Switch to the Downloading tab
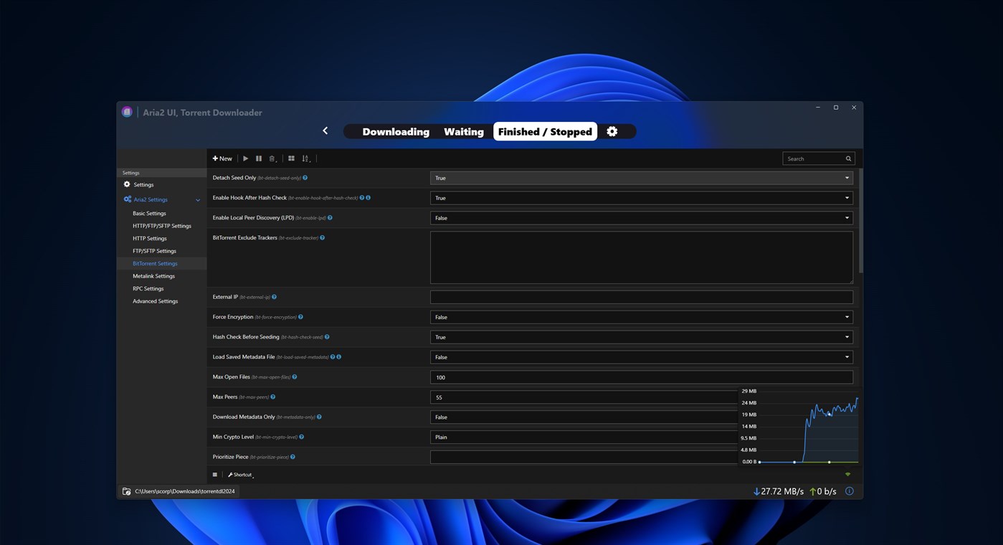The width and height of the screenshot is (1003, 545). point(395,131)
